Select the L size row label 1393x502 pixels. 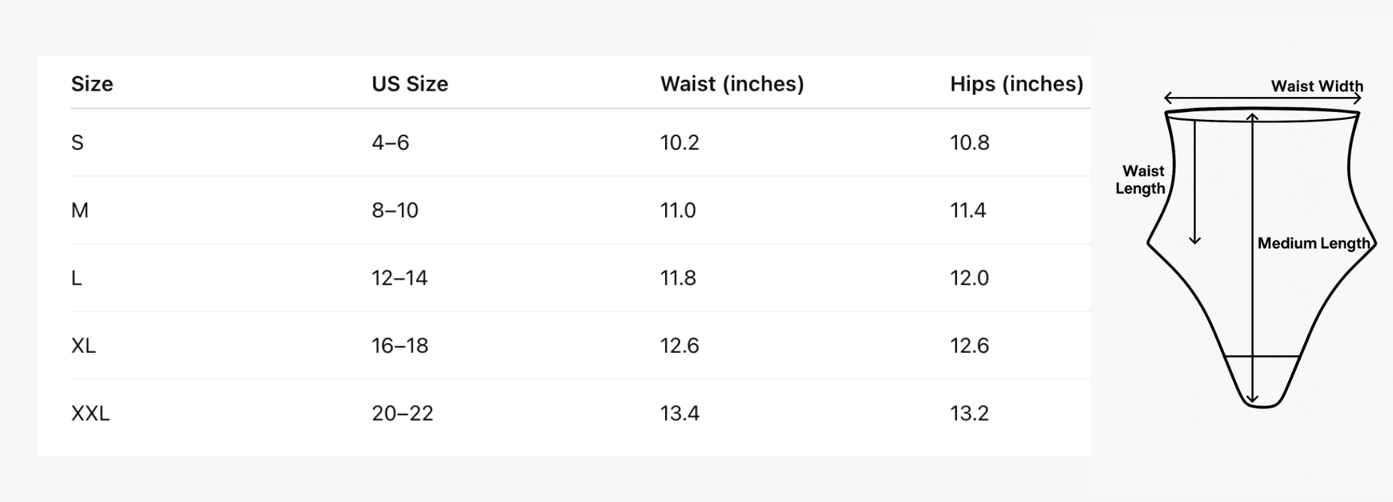[x=76, y=278]
